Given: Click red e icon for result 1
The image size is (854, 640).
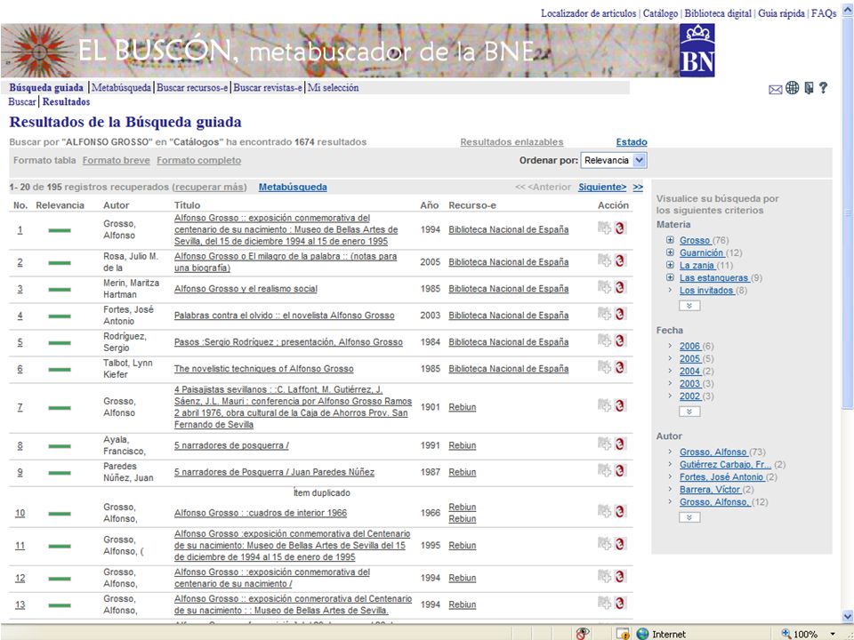Looking at the screenshot, I should click(x=620, y=228).
